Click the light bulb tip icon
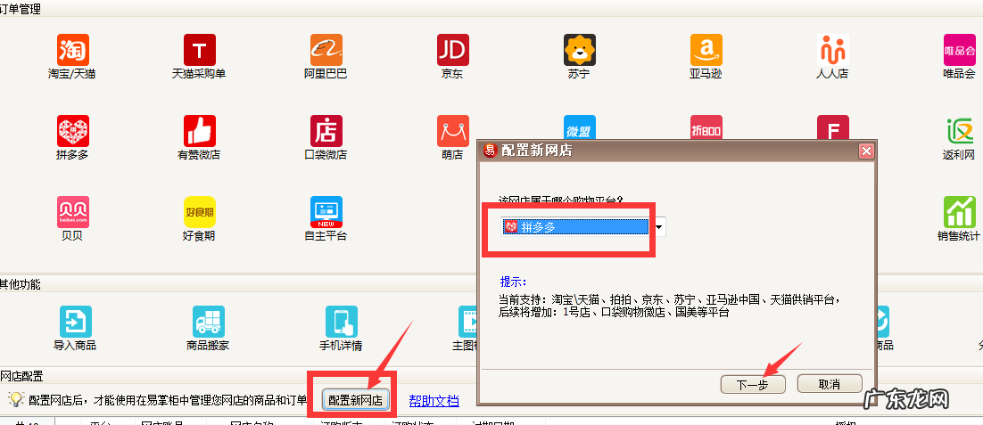This screenshot has height=425, width=983. pos(16,399)
